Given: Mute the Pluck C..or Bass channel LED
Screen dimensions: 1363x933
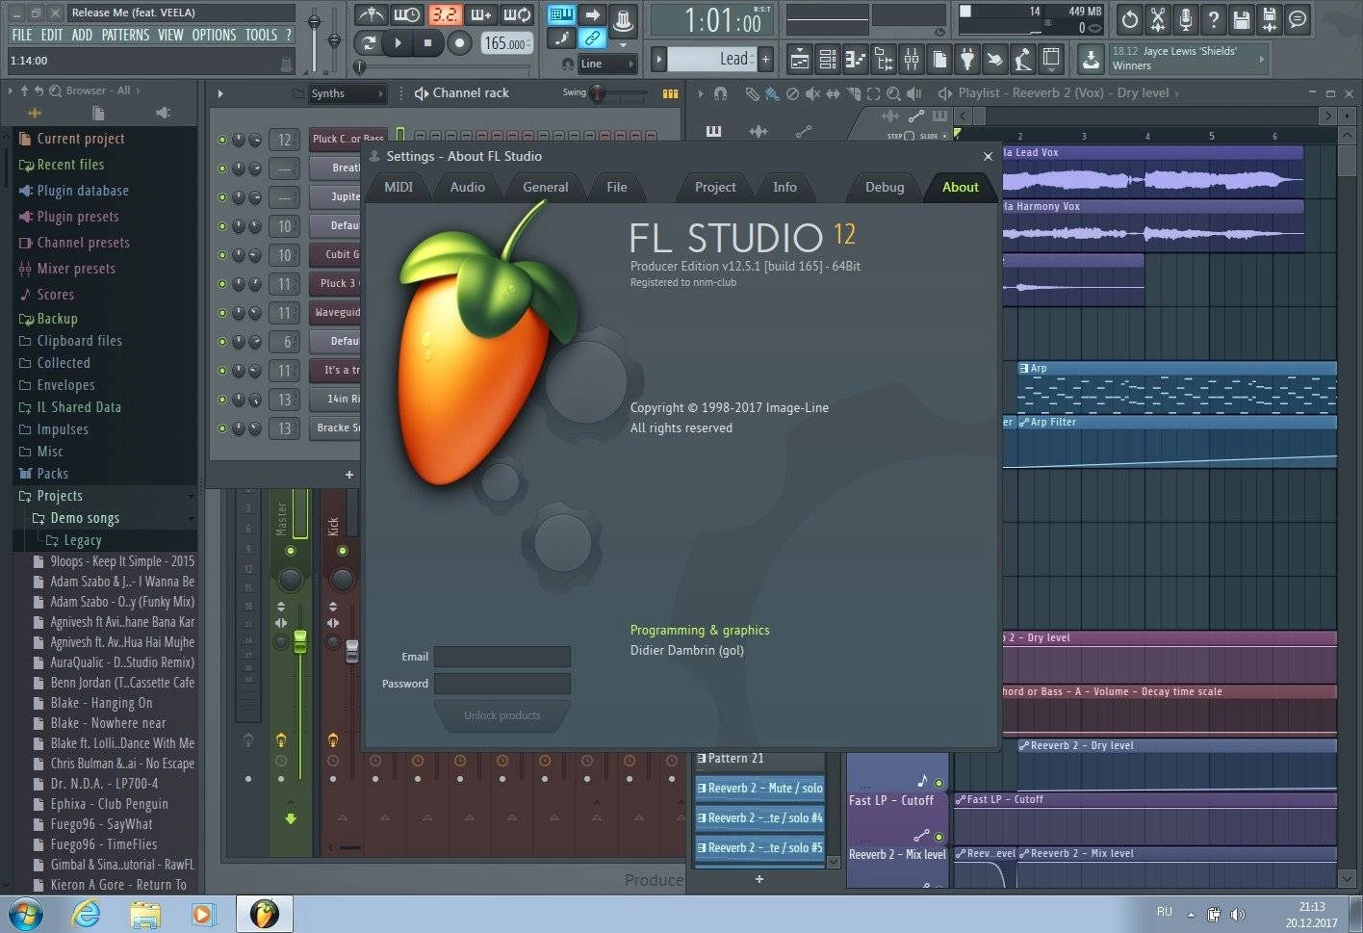Looking at the screenshot, I should click(x=222, y=140).
